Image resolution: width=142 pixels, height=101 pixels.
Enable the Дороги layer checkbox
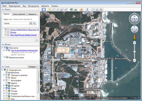[7, 83]
